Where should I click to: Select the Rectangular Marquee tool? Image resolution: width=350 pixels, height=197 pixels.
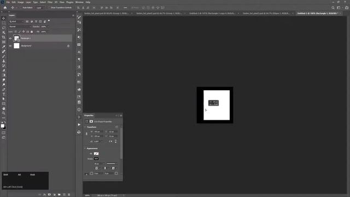pyautogui.click(x=4, y=23)
